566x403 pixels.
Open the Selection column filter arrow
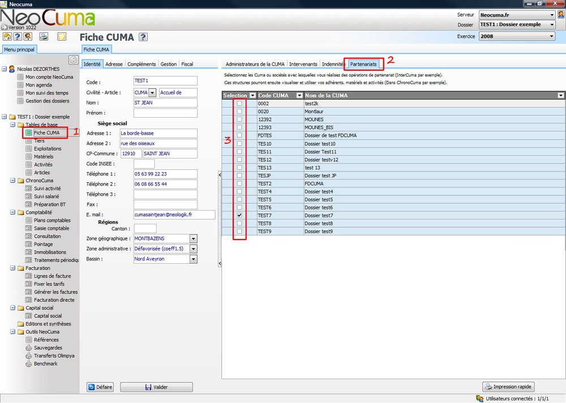point(252,95)
